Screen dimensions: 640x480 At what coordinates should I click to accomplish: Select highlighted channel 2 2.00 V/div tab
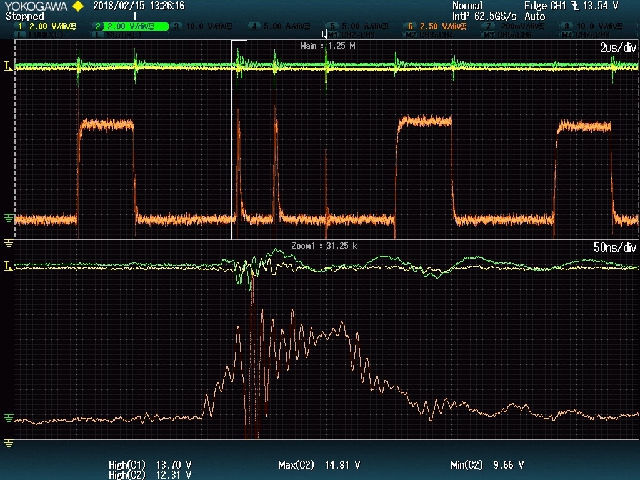pos(130,26)
